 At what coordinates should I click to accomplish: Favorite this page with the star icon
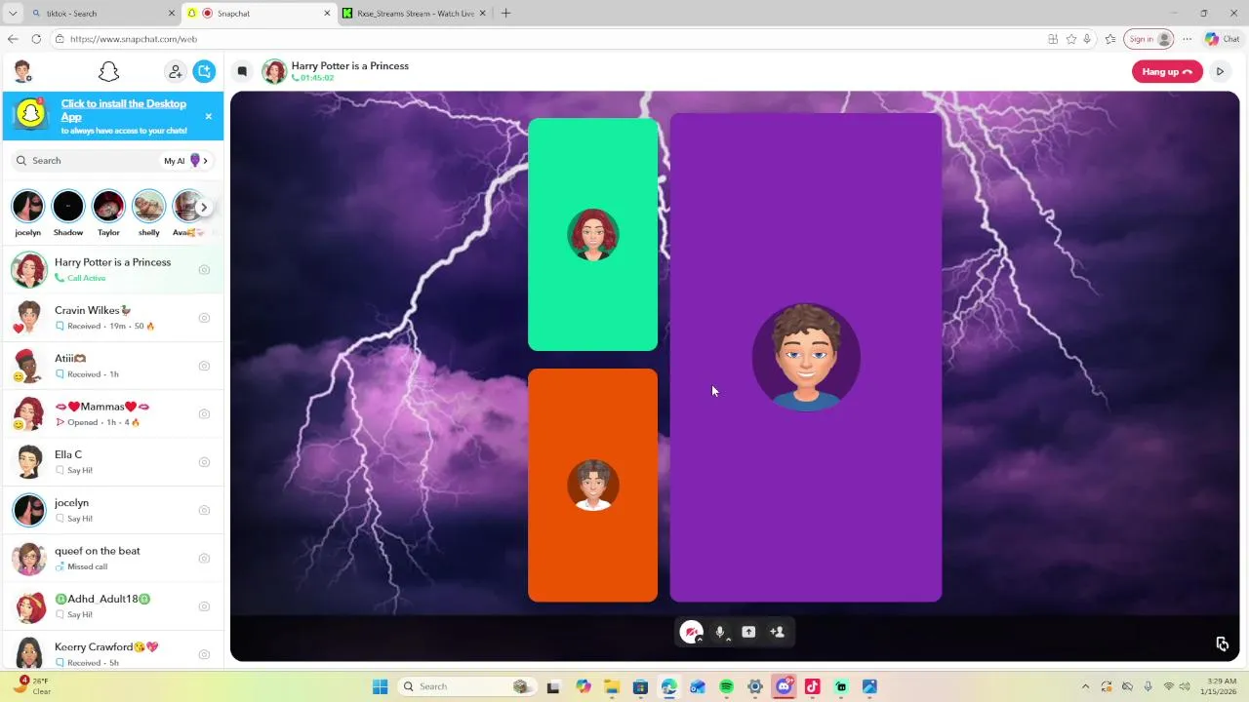point(1071,39)
